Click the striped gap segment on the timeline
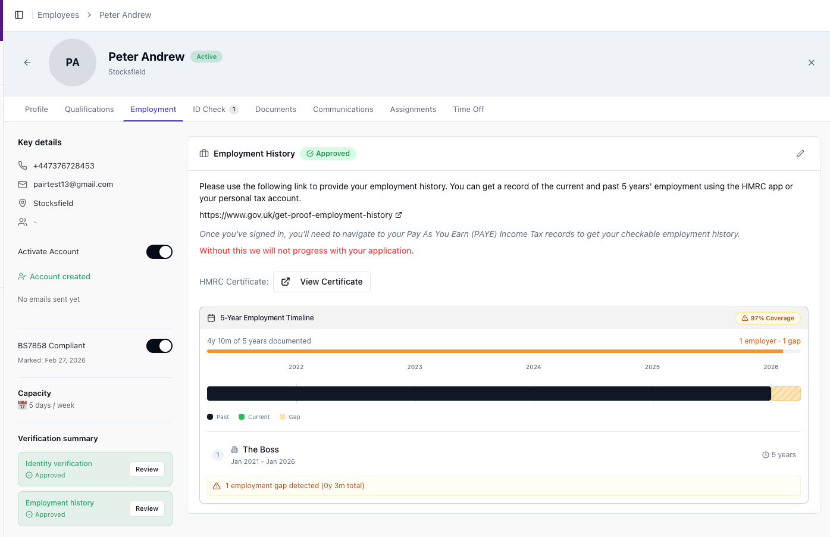The height and width of the screenshot is (537, 830). pyautogui.click(x=785, y=394)
